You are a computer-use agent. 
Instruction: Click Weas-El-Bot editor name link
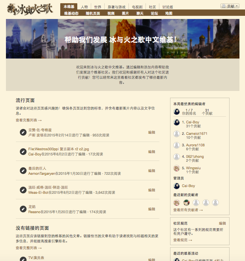click(38, 193)
